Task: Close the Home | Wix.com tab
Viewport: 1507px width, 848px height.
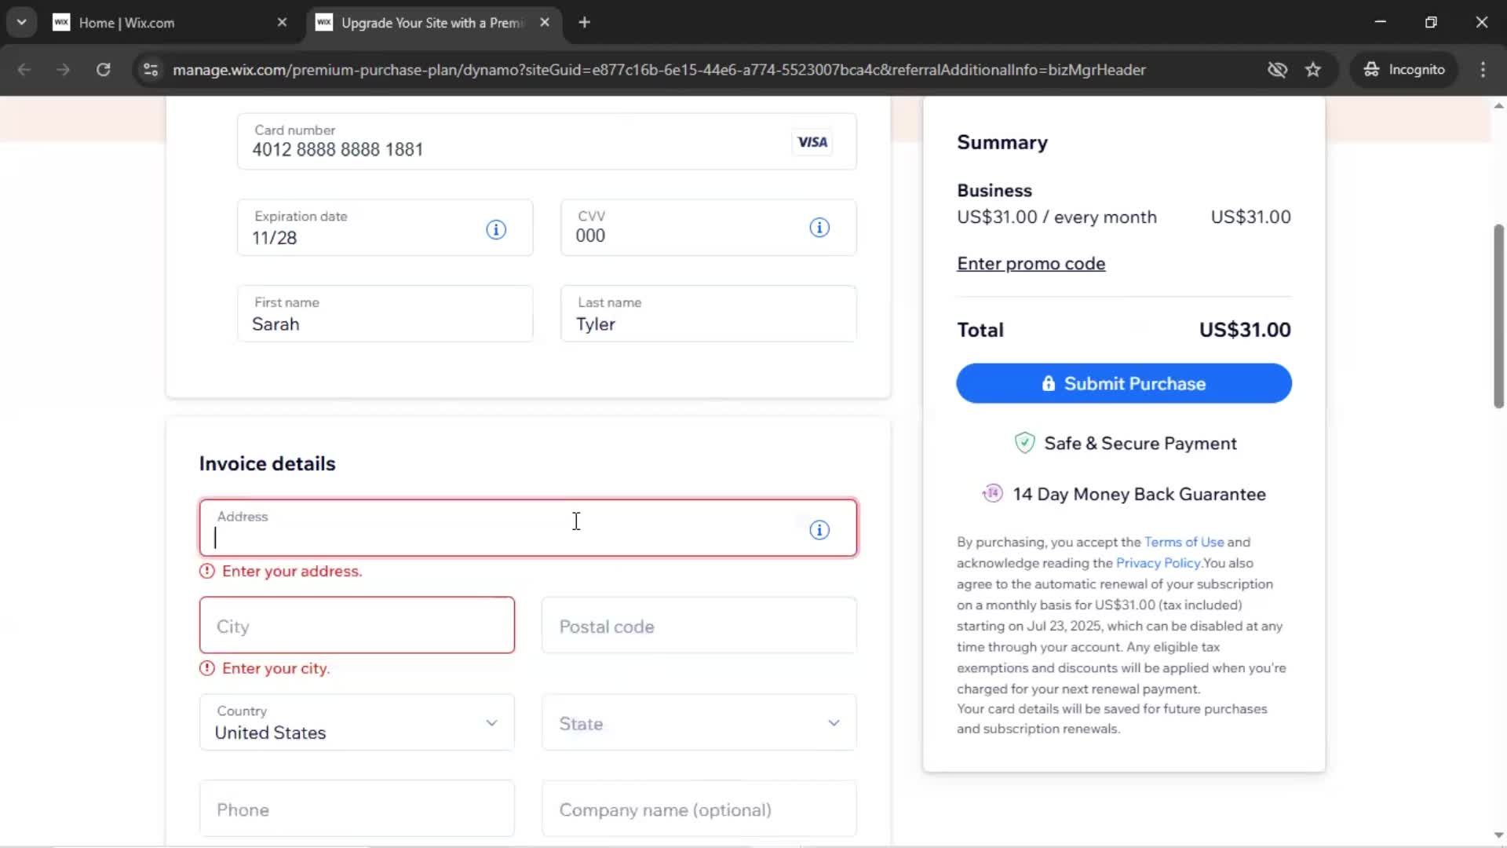Action: 282,23
